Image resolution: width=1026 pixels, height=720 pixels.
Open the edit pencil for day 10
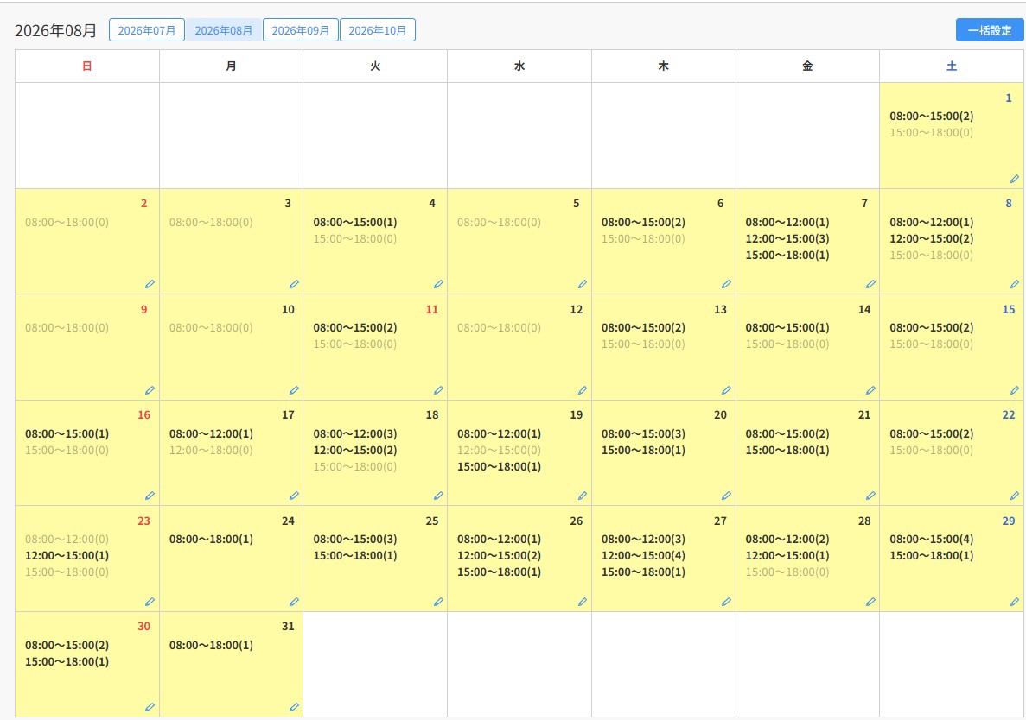coord(294,390)
